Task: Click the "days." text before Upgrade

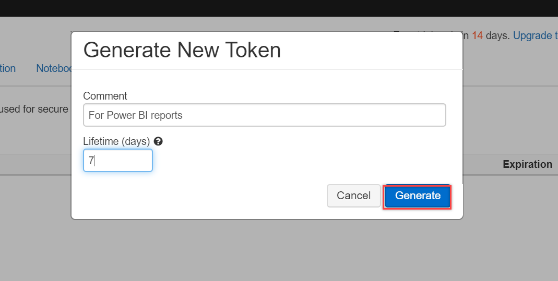Action: pos(498,36)
